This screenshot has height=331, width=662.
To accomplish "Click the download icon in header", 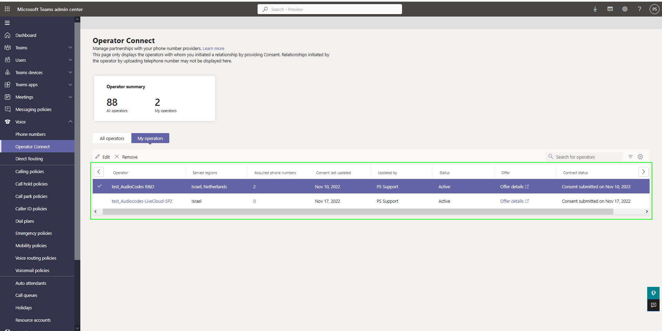I will [x=595, y=9].
